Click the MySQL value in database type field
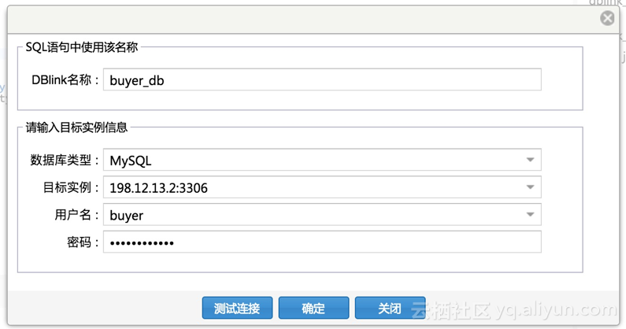This screenshot has width=626, height=329. tap(131, 161)
